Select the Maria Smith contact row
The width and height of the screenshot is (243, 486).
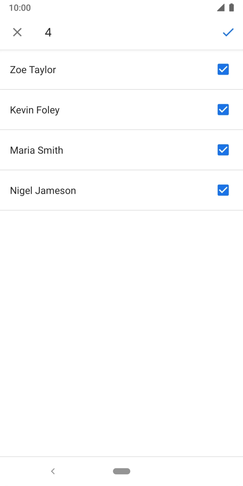pos(121,150)
